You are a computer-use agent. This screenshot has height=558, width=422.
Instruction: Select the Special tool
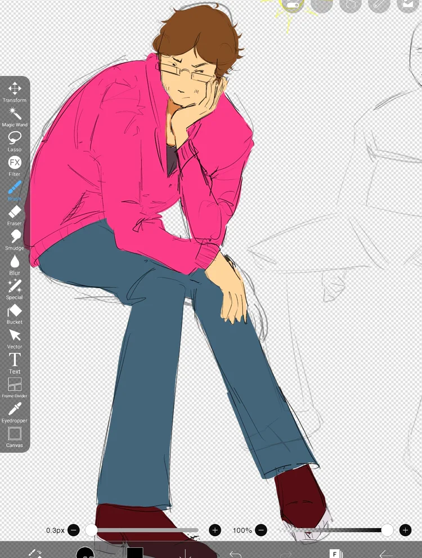(15, 289)
